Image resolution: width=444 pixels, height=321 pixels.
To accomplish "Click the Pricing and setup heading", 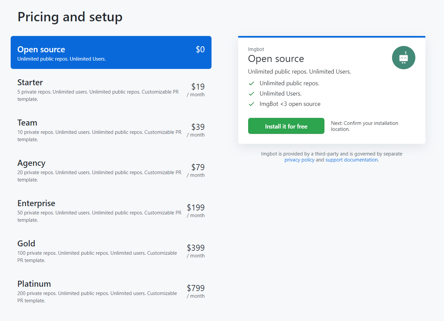I will [70, 17].
